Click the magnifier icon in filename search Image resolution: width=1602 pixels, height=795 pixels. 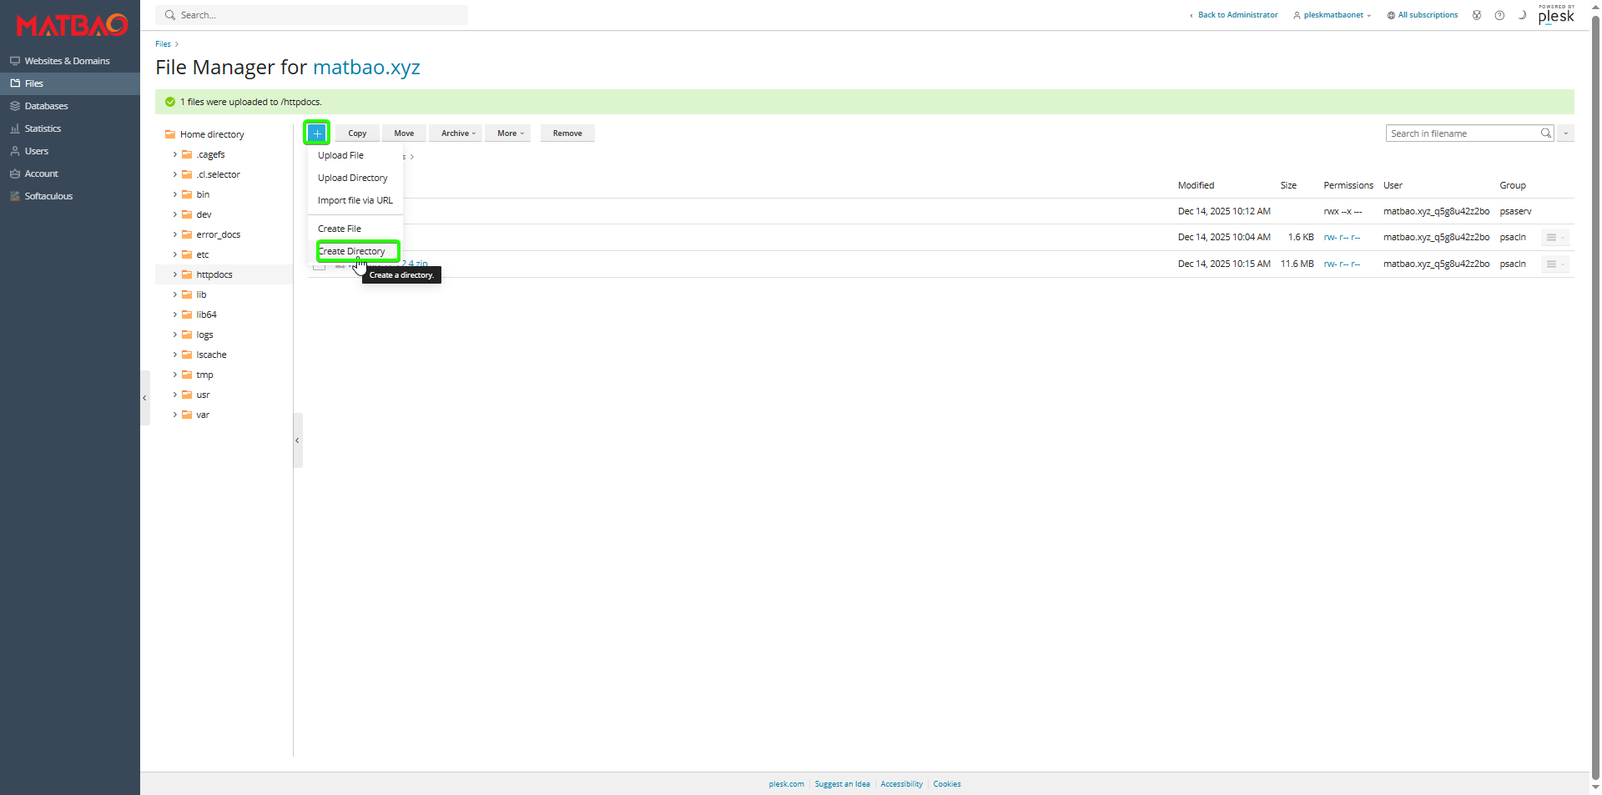[x=1545, y=133]
